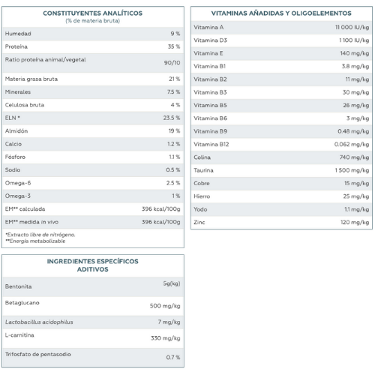Image resolution: width=375 pixels, height=375 pixels.
Task: Select the Bentonita row
Action: click(93, 286)
